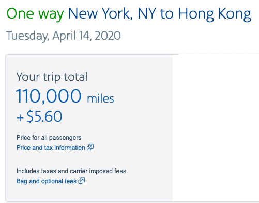This screenshot has height=203, width=259.
Task: Click the word Bag in fees link
Action: [22, 181]
